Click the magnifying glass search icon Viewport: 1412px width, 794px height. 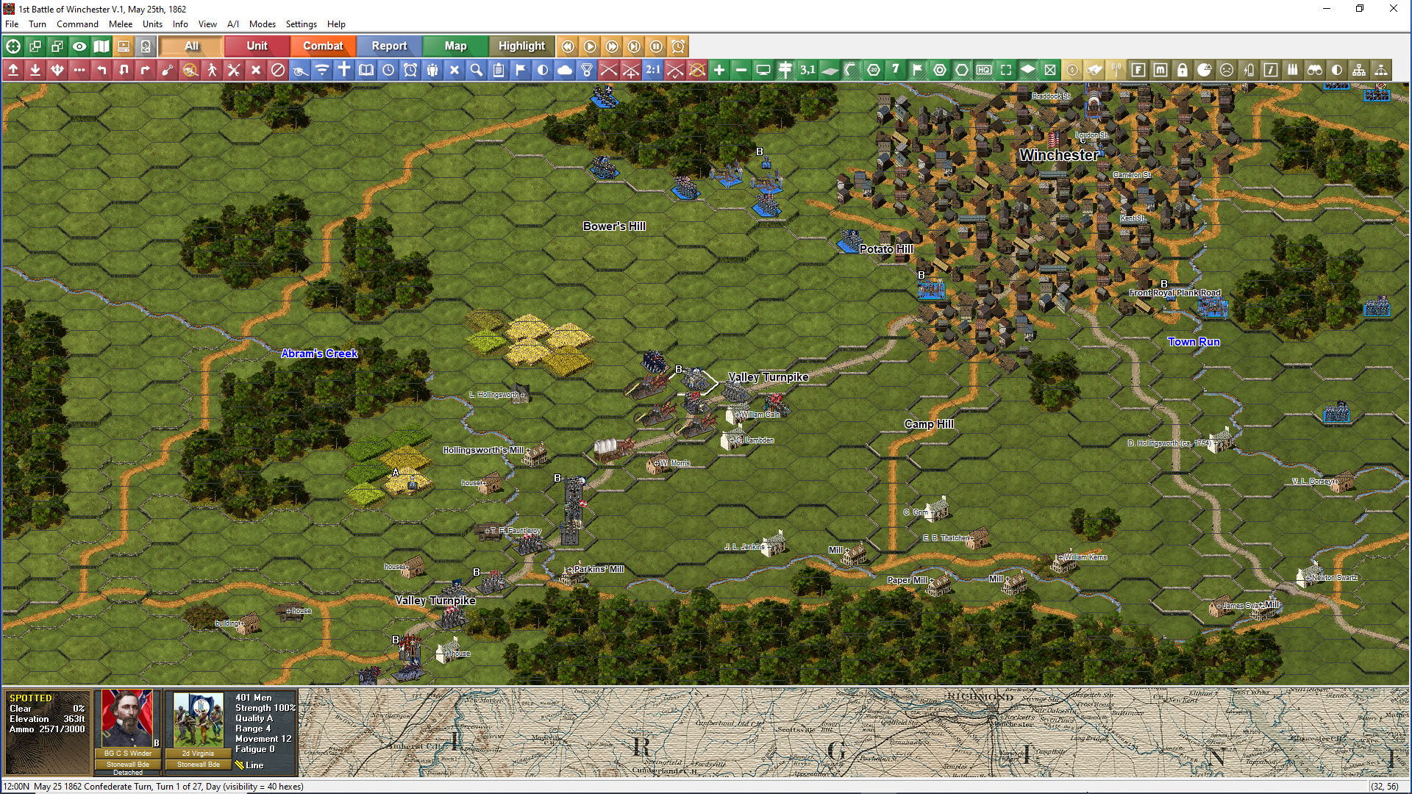coord(477,70)
